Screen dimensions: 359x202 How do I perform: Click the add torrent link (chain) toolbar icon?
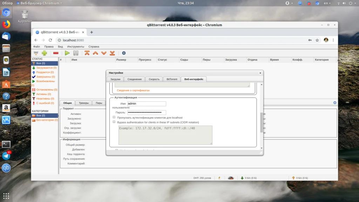click(x=36, y=53)
